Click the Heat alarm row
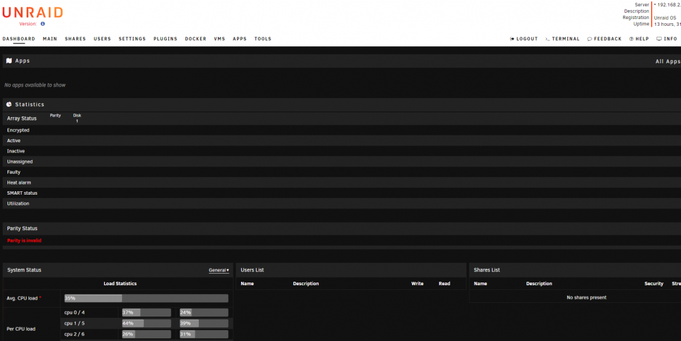 point(342,182)
